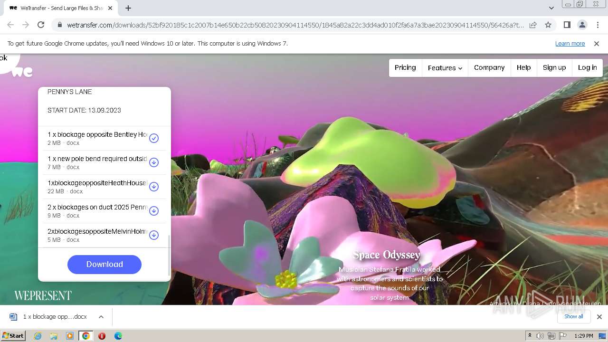The width and height of the screenshot is (608, 342).
Task: Open Windows Media Player from taskbar
Action: pos(70,336)
